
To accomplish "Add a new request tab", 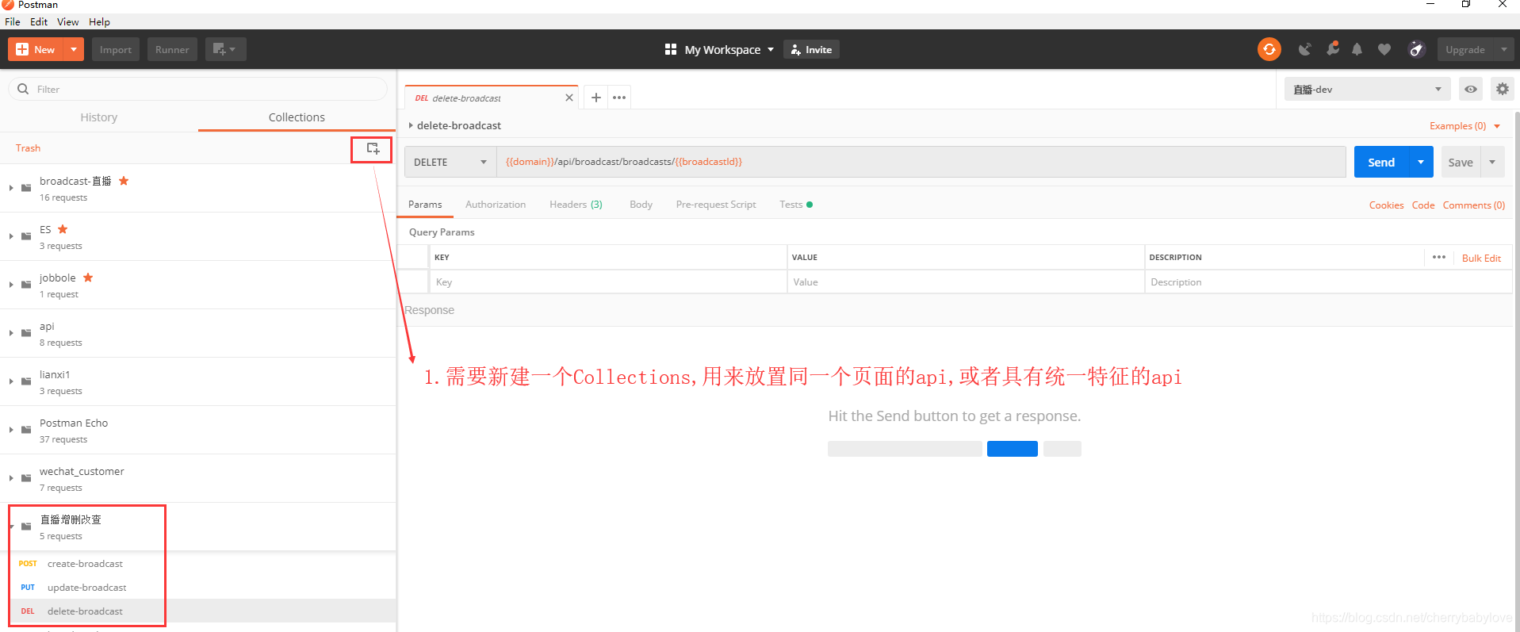I will pyautogui.click(x=596, y=98).
